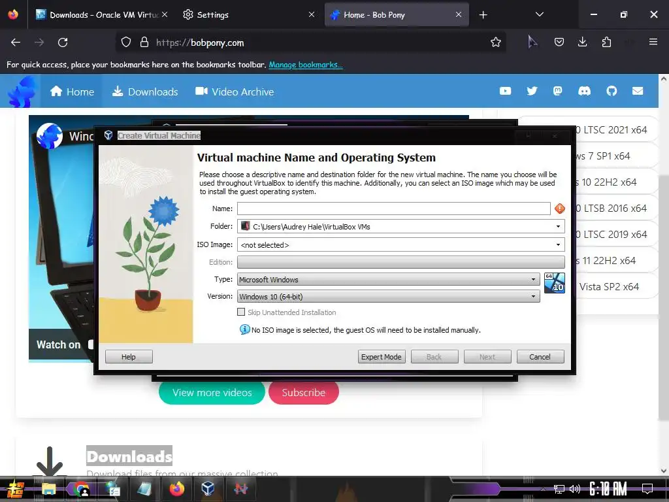Click the YouTube icon in site header

coord(505,91)
